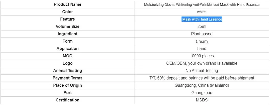Select the 'Ingredient' row label
Screen dimensions: 270x105
[67, 34]
